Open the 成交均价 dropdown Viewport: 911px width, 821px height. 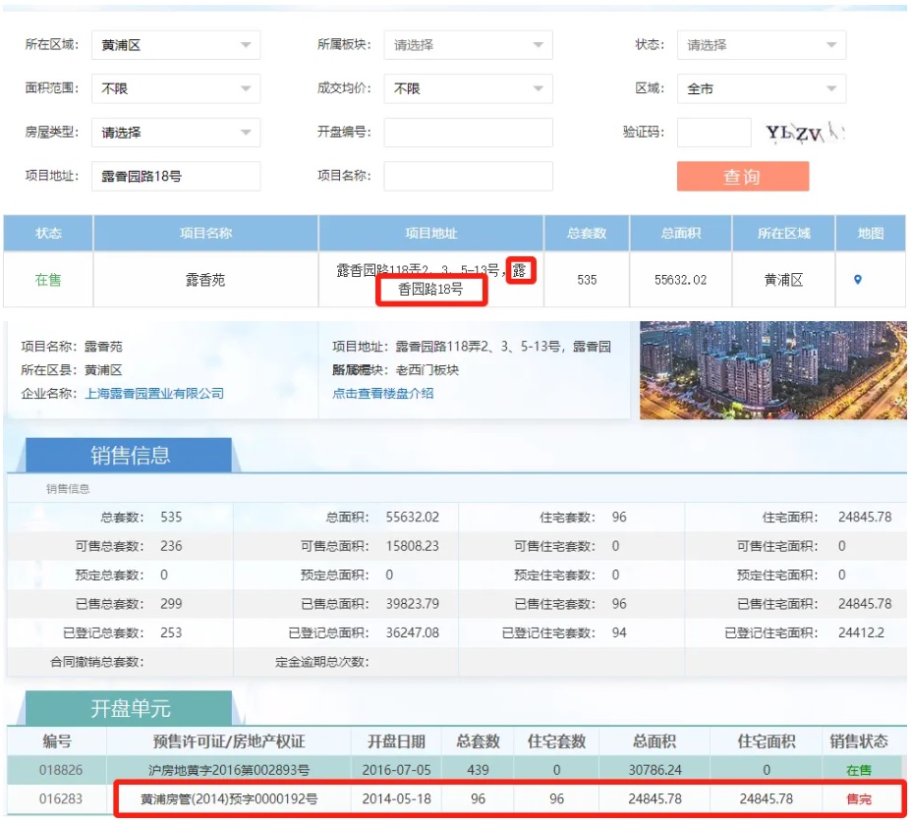coord(468,88)
